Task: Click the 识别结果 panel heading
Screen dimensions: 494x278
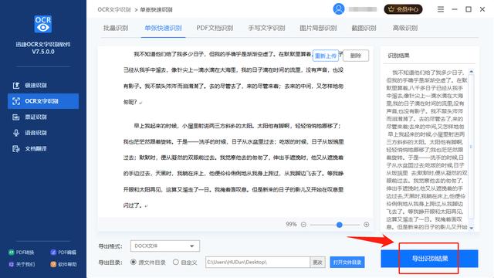Action: [398, 56]
